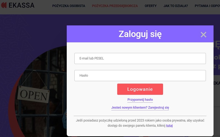Focus the E-mail lub PESEL field
The height and width of the screenshot is (137, 220).
click(x=140, y=58)
